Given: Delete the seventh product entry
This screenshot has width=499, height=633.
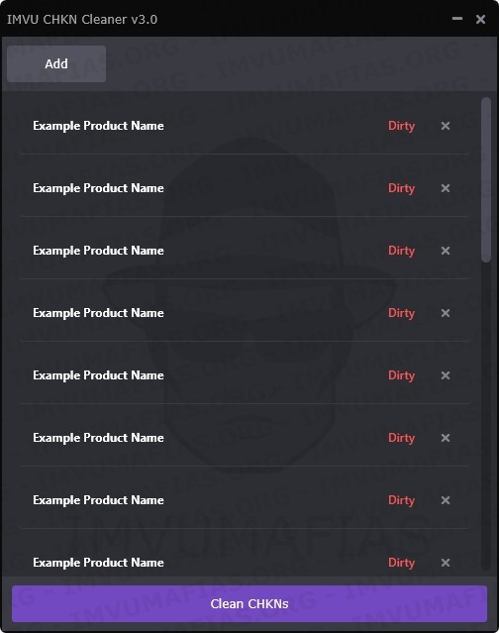Looking at the screenshot, I should pos(445,500).
